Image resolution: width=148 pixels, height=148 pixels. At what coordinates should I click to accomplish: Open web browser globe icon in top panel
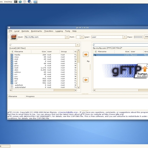pos(20,2)
